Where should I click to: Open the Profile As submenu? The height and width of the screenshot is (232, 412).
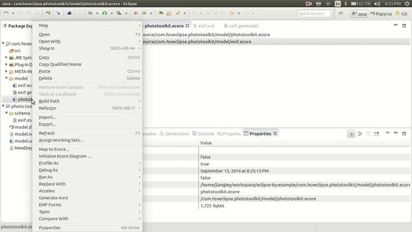click(88, 163)
